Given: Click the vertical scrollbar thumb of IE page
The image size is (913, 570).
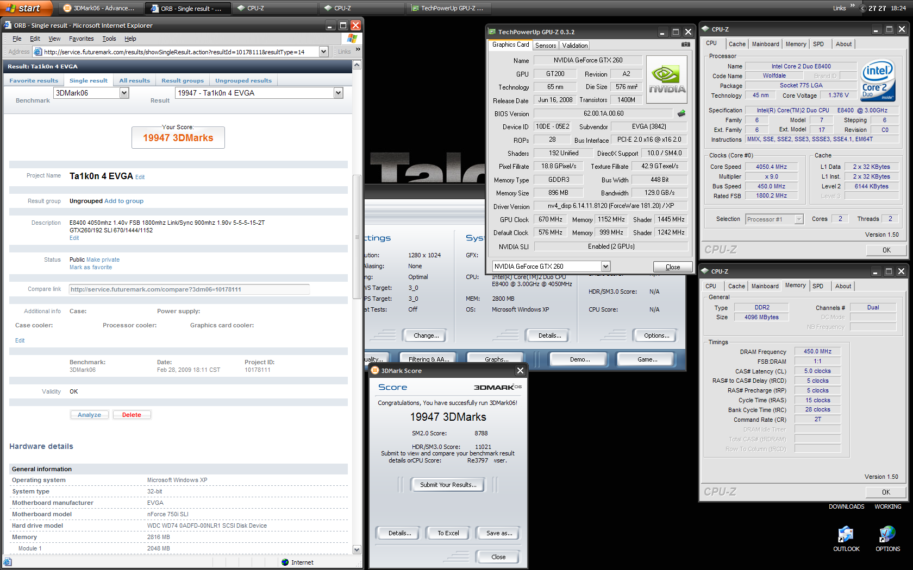Looking at the screenshot, I should [357, 238].
